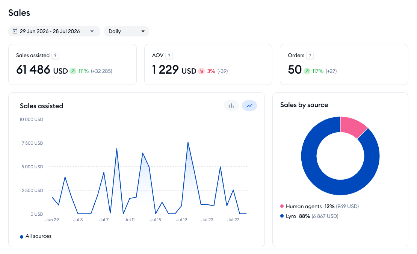Click the (6 867 USD) Lyro amount
This screenshot has width=417, height=254.
click(325, 216)
